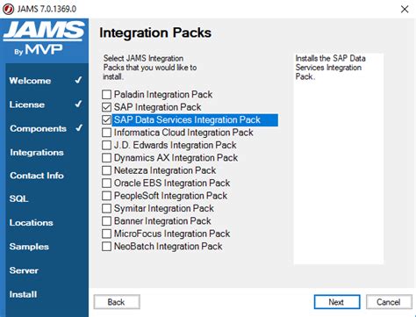This screenshot has width=416, height=317.
Task: Tick the J.D. Edwards Integration Pack
Action: coord(106,145)
